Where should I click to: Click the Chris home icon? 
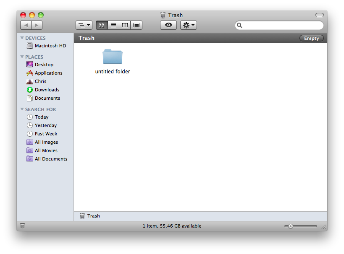pos(30,81)
